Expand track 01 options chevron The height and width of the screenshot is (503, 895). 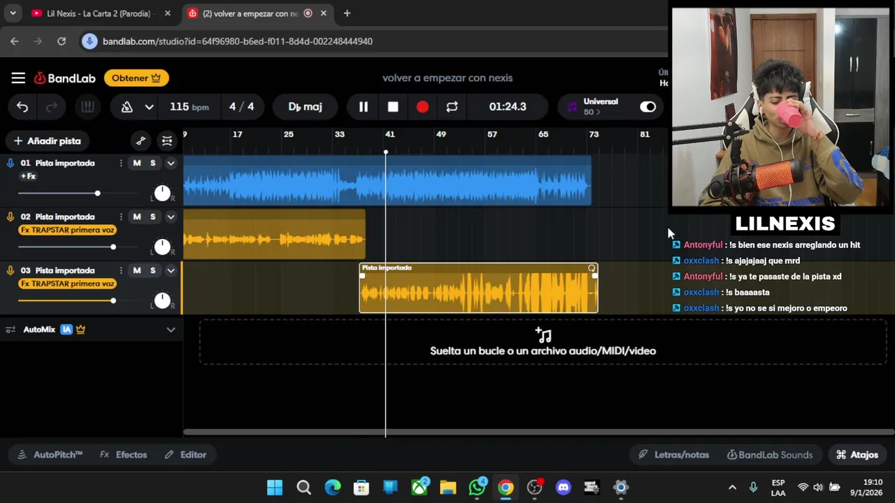pos(171,163)
